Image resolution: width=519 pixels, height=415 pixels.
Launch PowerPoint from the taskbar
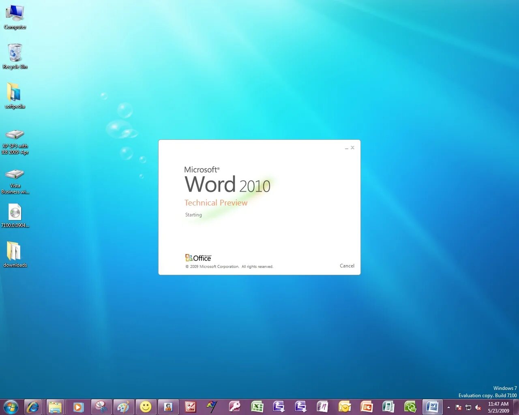367,406
